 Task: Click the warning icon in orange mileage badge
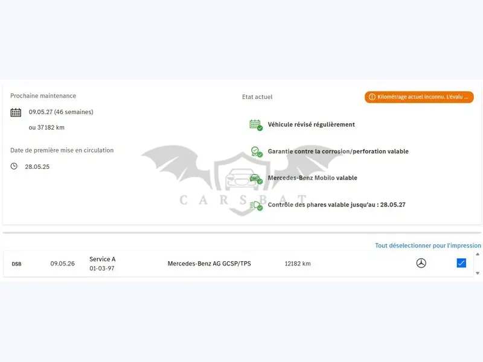point(372,97)
